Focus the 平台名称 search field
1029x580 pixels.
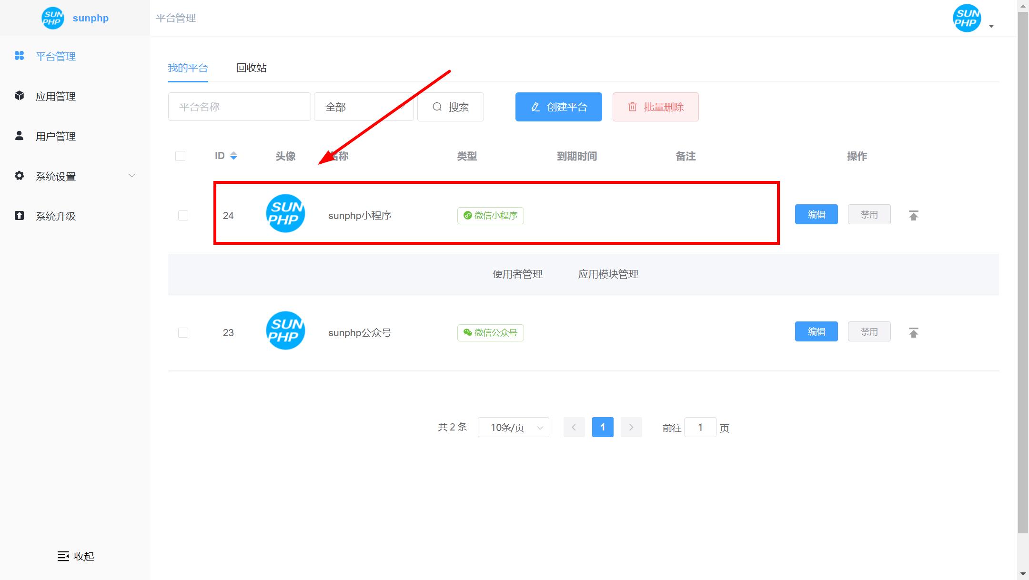(x=239, y=107)
